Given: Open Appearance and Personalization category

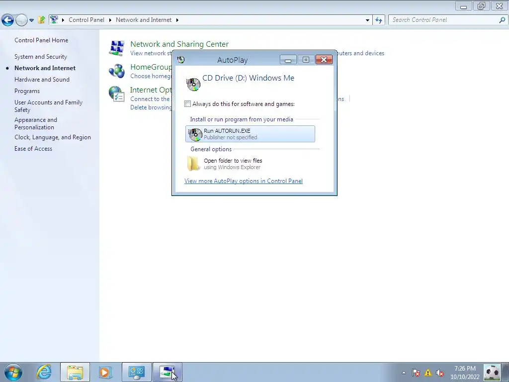Looking at the screenshot, I should 36,123.
